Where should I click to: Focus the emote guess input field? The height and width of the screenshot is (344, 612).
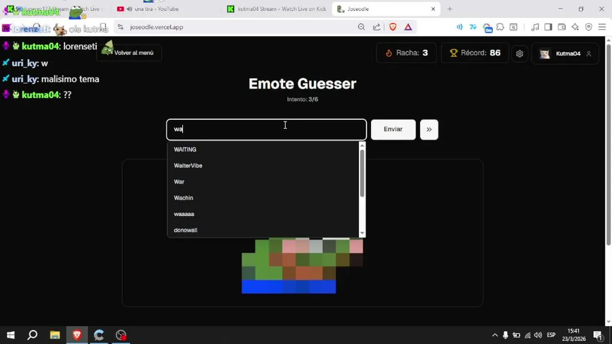click(266, 129)
